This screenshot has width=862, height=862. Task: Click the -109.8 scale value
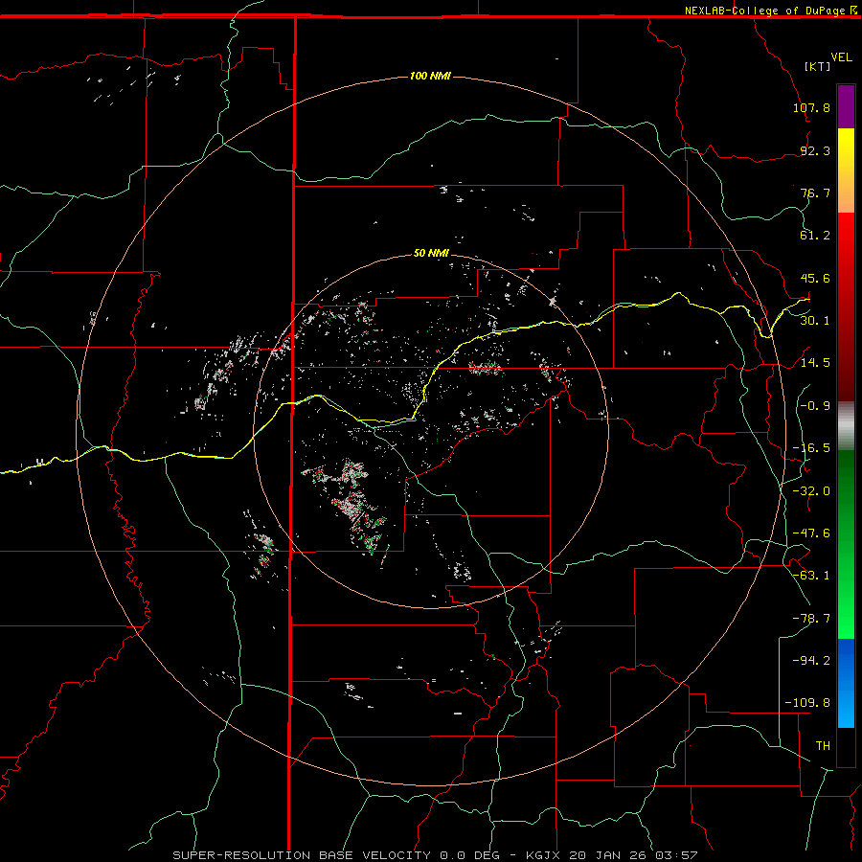(x=807, y=703)
